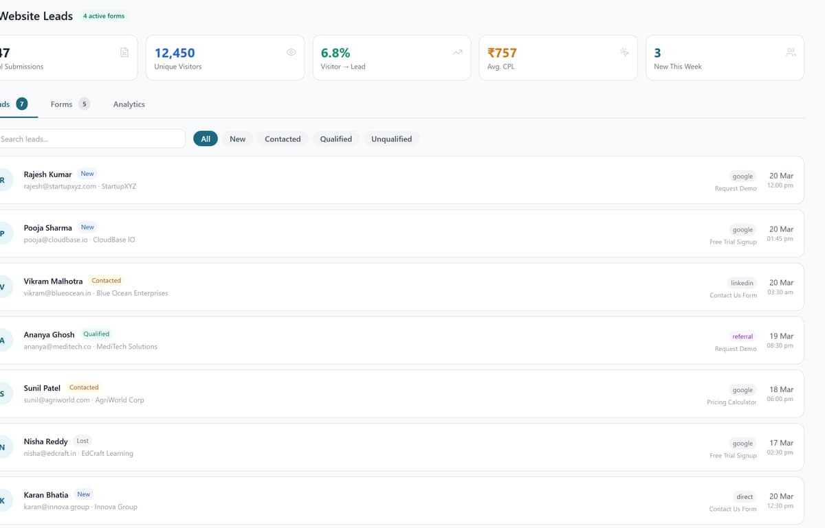This screenshot has height=528, width=825.
Task: Click the direct source tag
Action: click(745, 498)
